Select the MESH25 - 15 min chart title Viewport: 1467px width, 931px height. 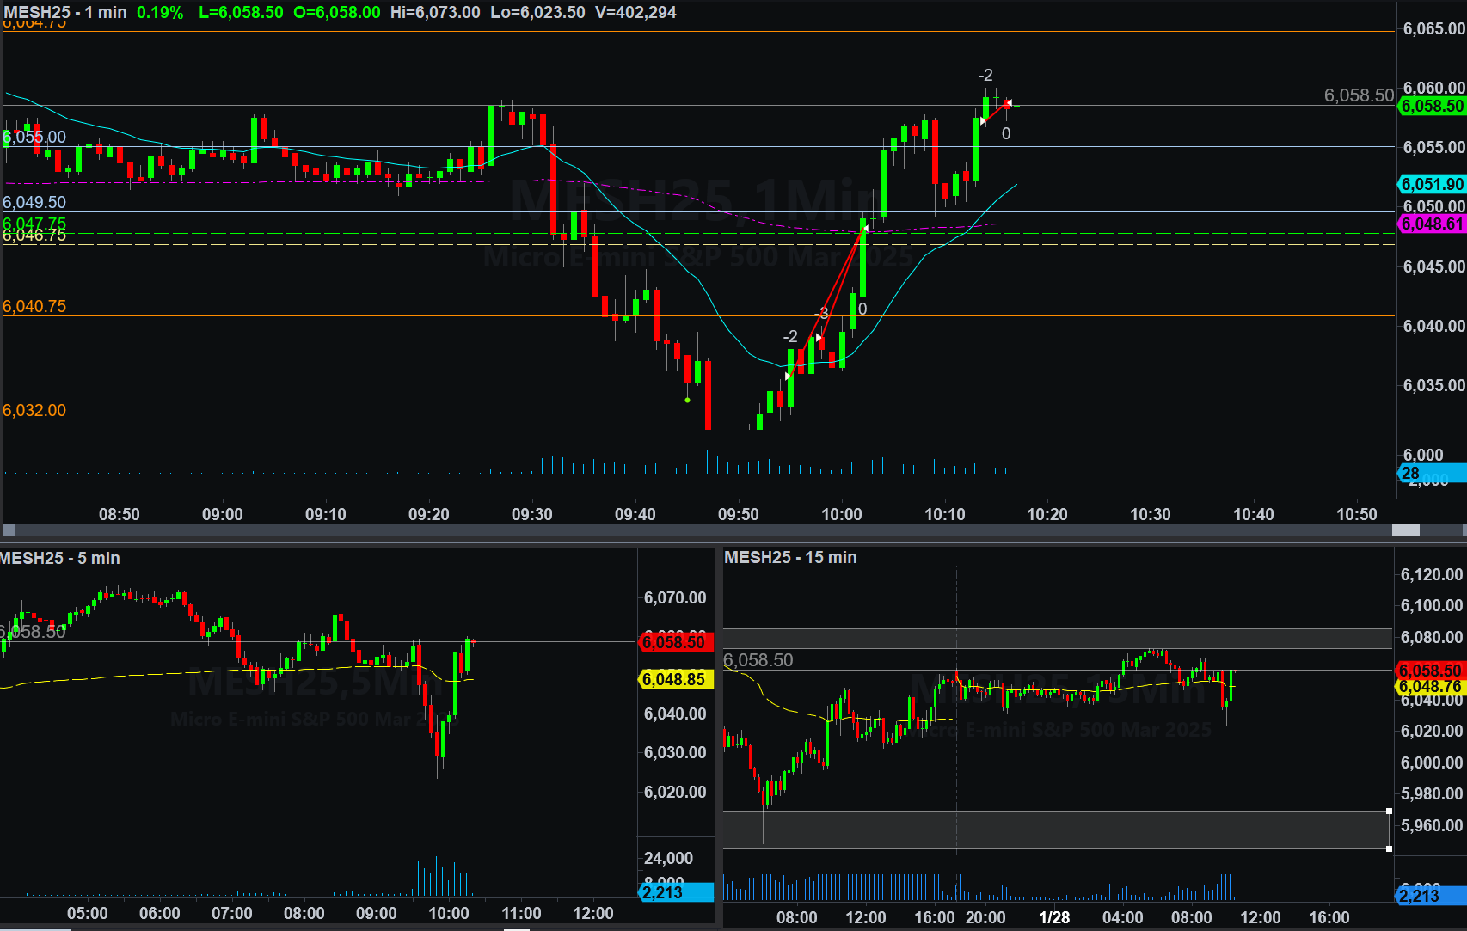pyautogui.click(x=790, y=557)
